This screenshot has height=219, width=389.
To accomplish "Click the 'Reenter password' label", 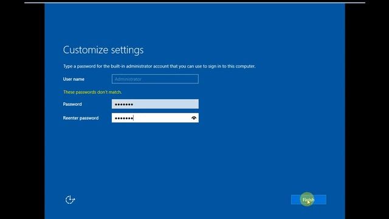I will pyautogui.click(x=81, y=118).
